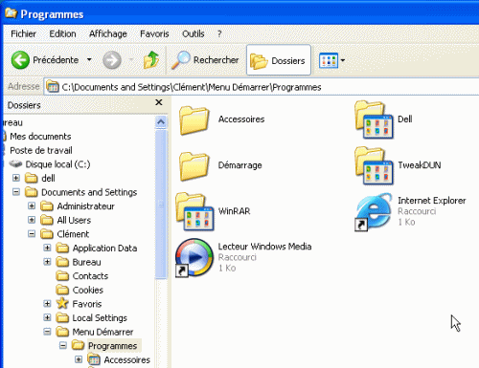Open the Edition menu

[x=62, y=33]
